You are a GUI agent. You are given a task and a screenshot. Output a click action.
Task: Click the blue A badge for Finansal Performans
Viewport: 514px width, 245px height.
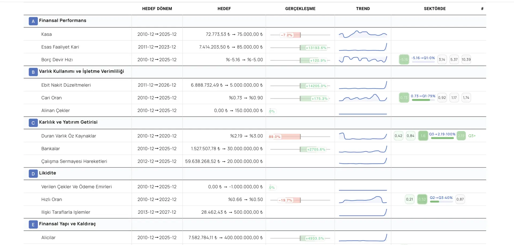click(x=33, y=21)
